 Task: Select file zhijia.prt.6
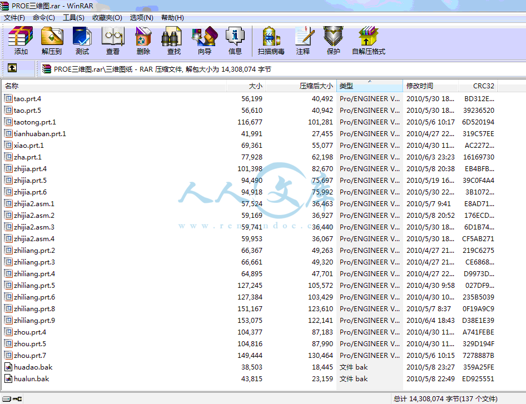click(x=30, y=192)
